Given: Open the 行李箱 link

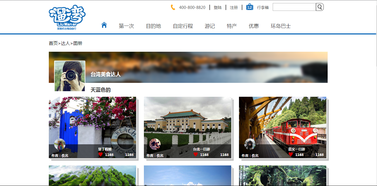Looking at the screenshot, I should coord(263,8).
